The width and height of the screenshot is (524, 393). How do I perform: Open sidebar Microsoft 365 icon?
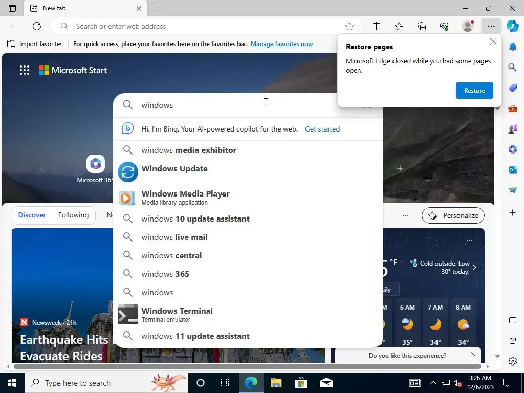512,149
